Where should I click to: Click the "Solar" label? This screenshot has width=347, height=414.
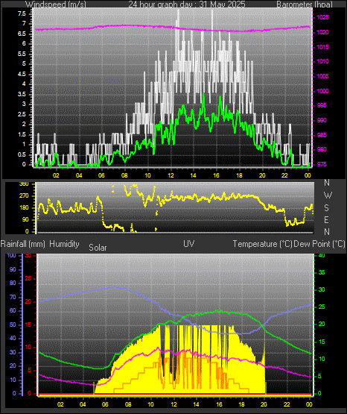(98, 248)
